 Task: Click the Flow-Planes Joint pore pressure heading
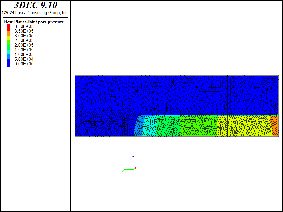tap(33, 22)
